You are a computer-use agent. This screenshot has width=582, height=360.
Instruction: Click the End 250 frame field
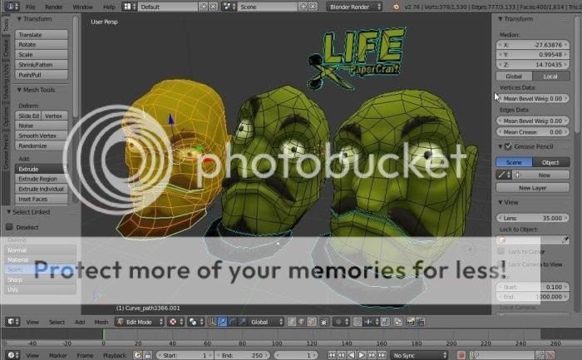click(242, 355)
